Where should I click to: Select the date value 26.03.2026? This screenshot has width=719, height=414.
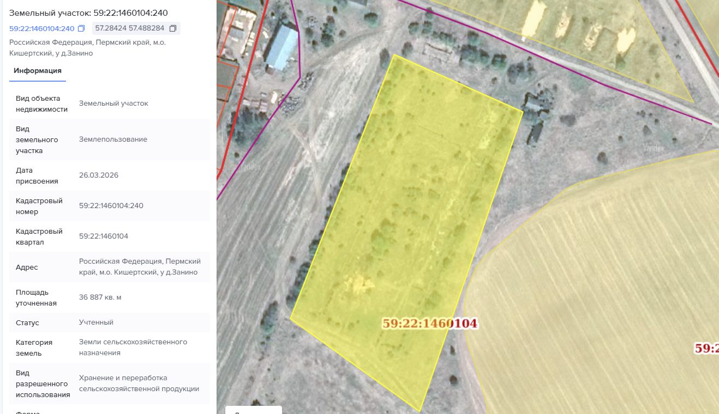[x=99, y=175]
